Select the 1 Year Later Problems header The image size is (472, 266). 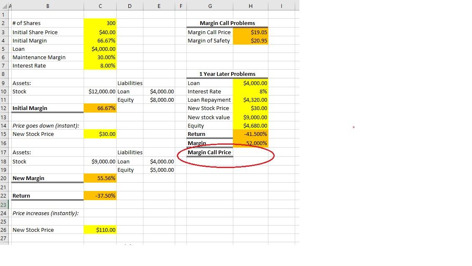pyautogui.click(x=227, y=74)
